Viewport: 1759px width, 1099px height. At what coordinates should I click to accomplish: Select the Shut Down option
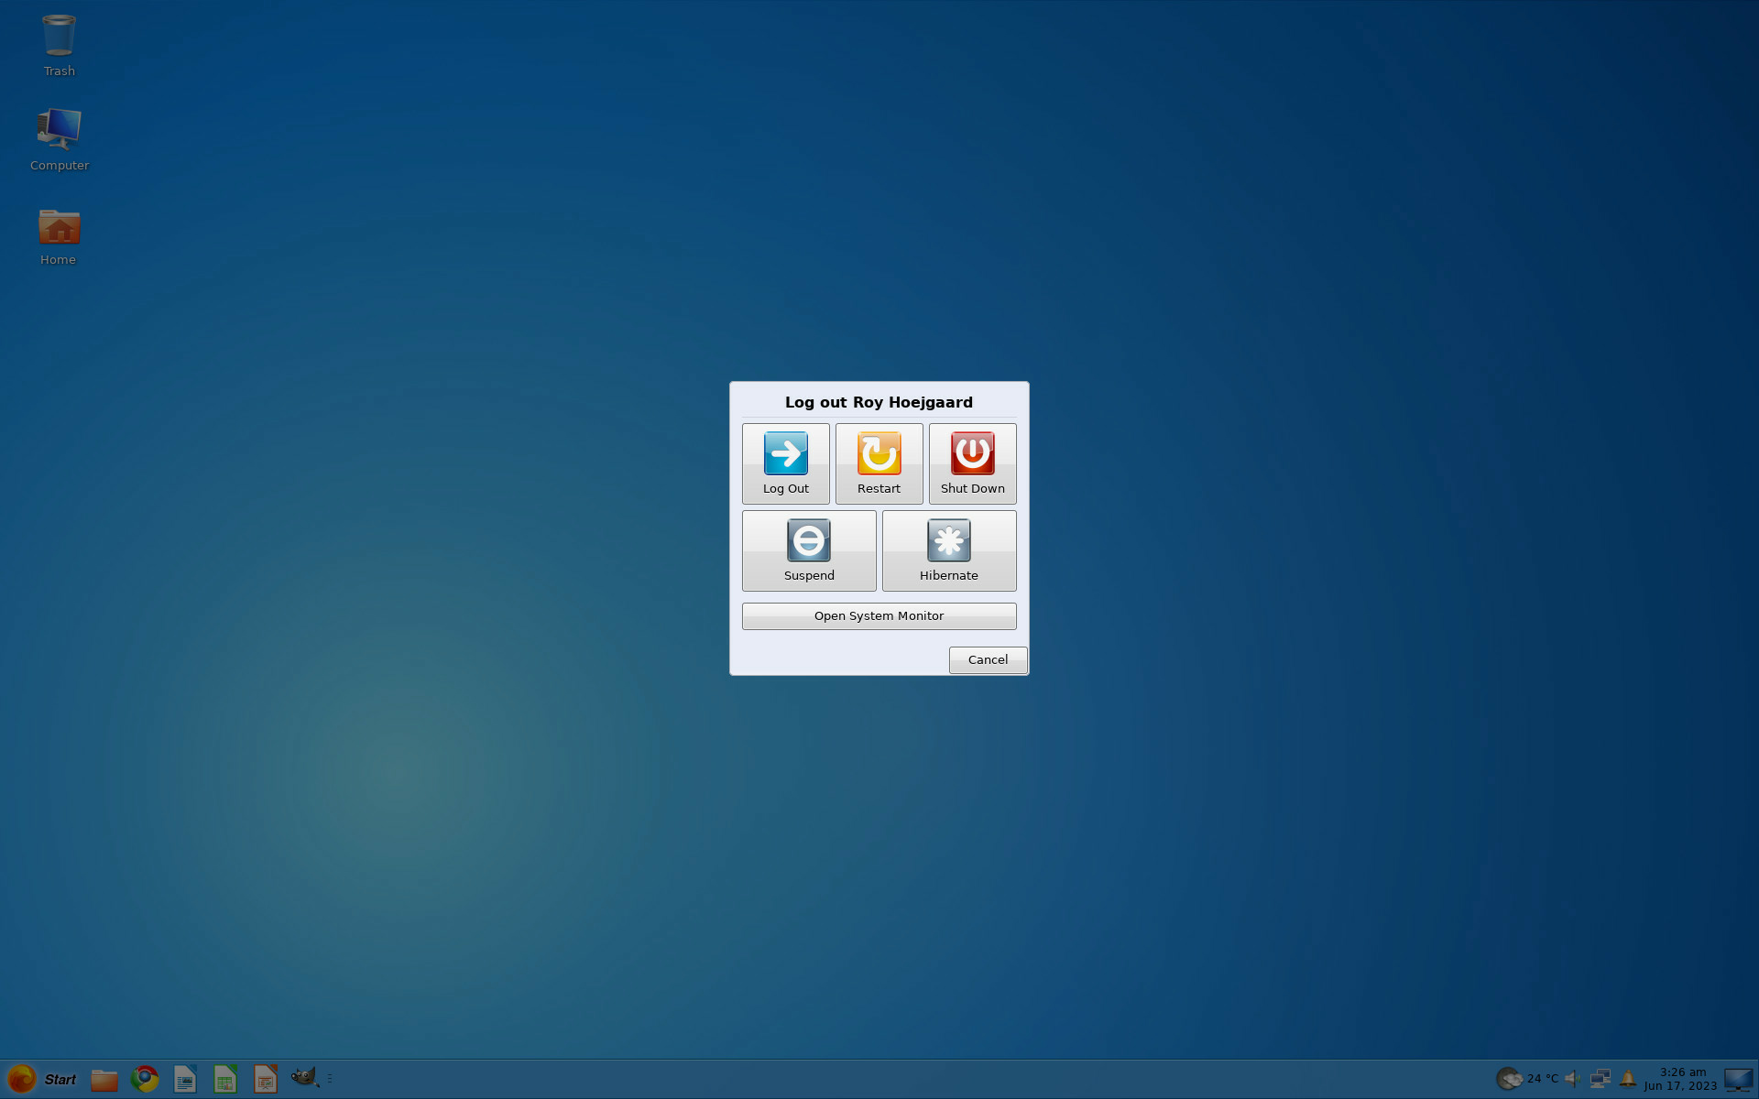tap(972, 463)
